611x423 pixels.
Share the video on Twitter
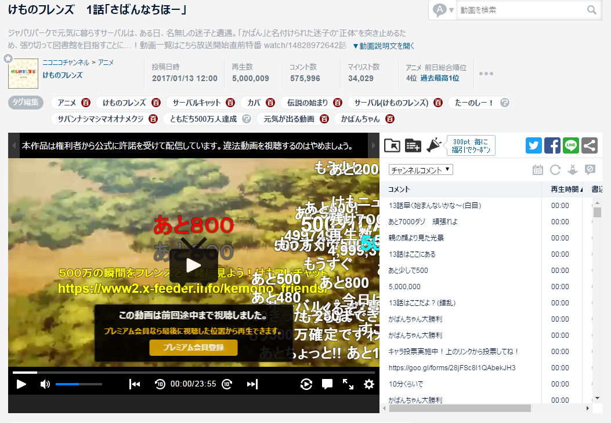[x=533, y=145]
